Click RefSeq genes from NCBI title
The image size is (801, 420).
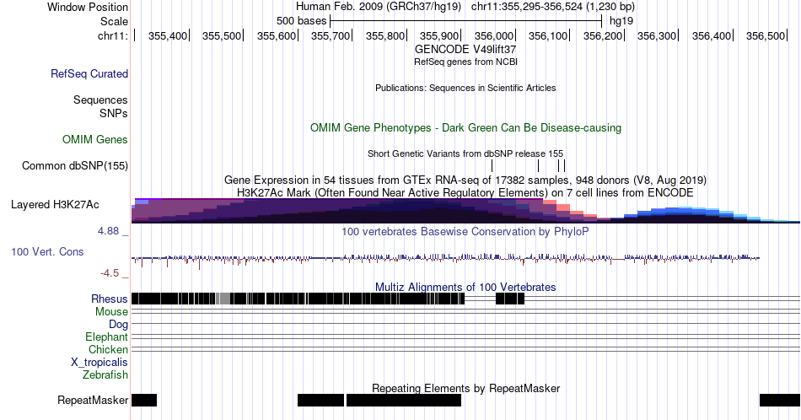pos(466,62)
